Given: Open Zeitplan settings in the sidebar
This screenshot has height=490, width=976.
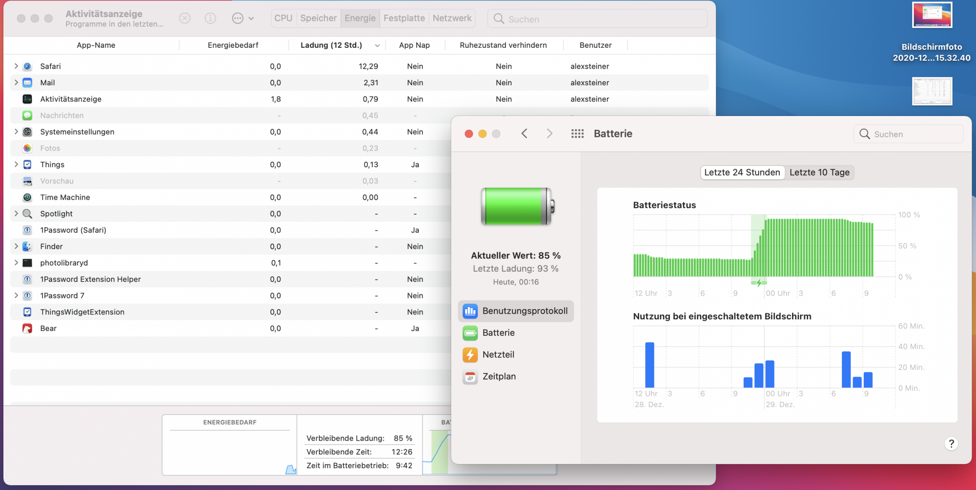Looking at the screenshot, I should click(x=516, y=377).
